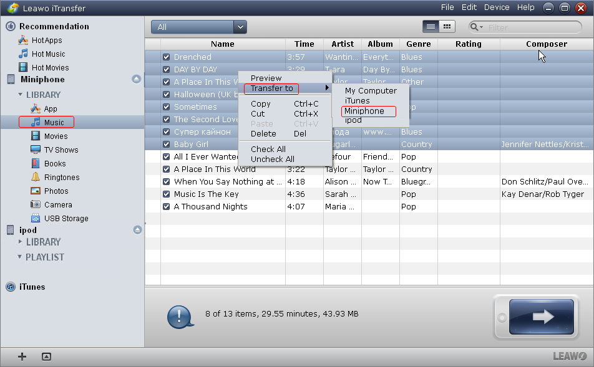The image size is (594, 367).
Task: Open TV Shows library
Action: [54, 150]
